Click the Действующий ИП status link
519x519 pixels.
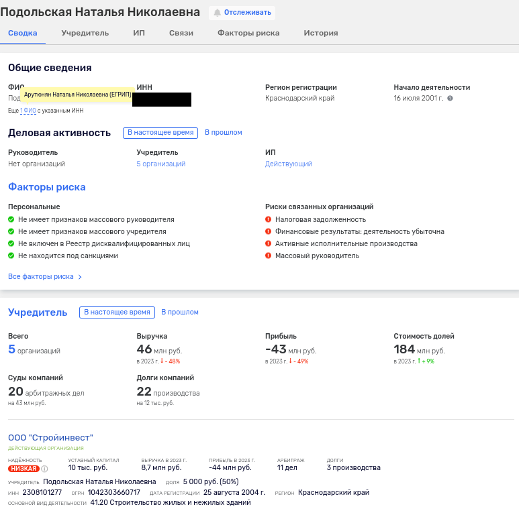point(288,164)
